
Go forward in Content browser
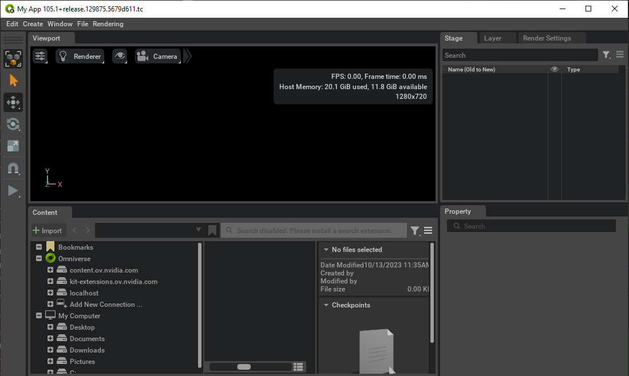pos(88,230)
